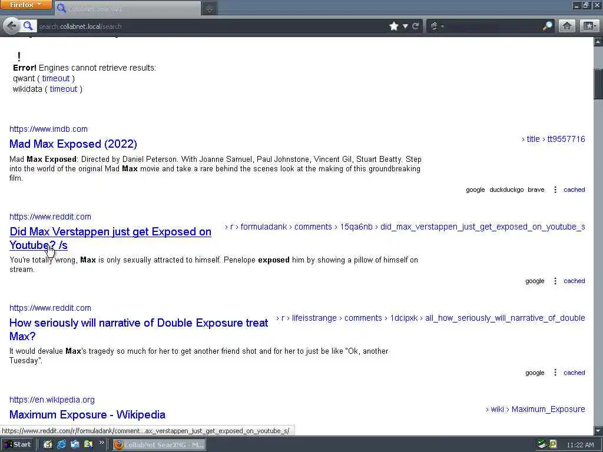This screenshot has width=603, height=452.
Task: Go to the home page icon
Action: point(567,26)
